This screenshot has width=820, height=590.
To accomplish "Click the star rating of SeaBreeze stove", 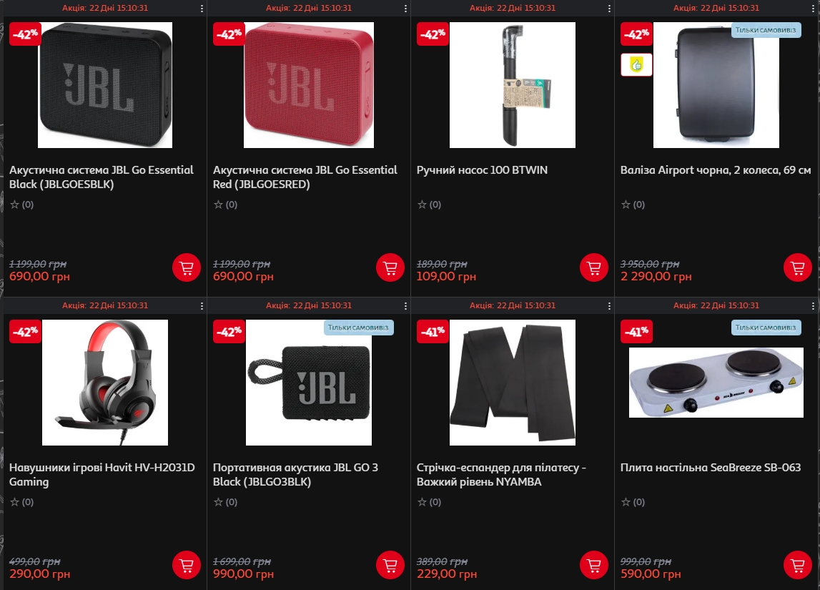I will click(633, 502).
